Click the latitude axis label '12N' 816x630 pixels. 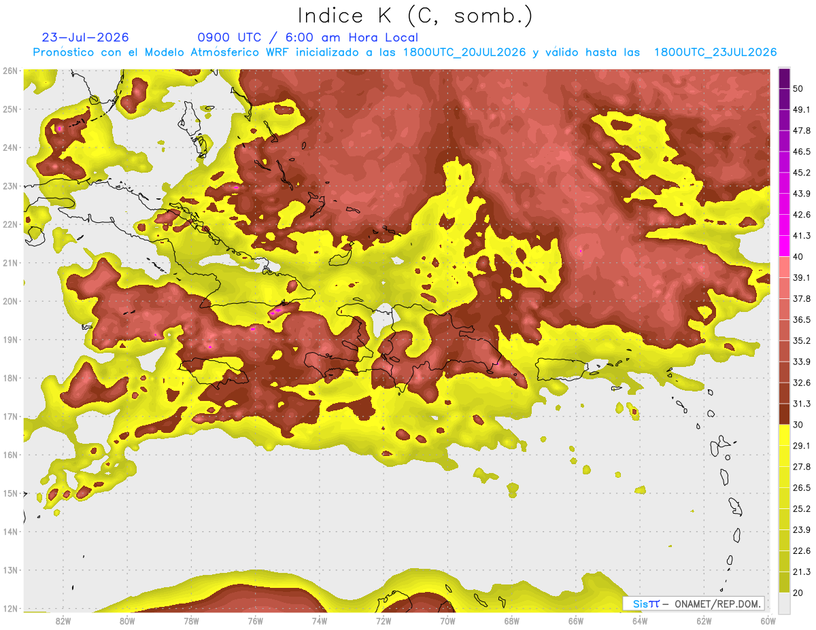[x=10, y=608]
